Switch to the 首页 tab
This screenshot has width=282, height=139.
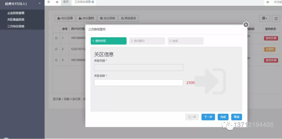pos(66,2)
